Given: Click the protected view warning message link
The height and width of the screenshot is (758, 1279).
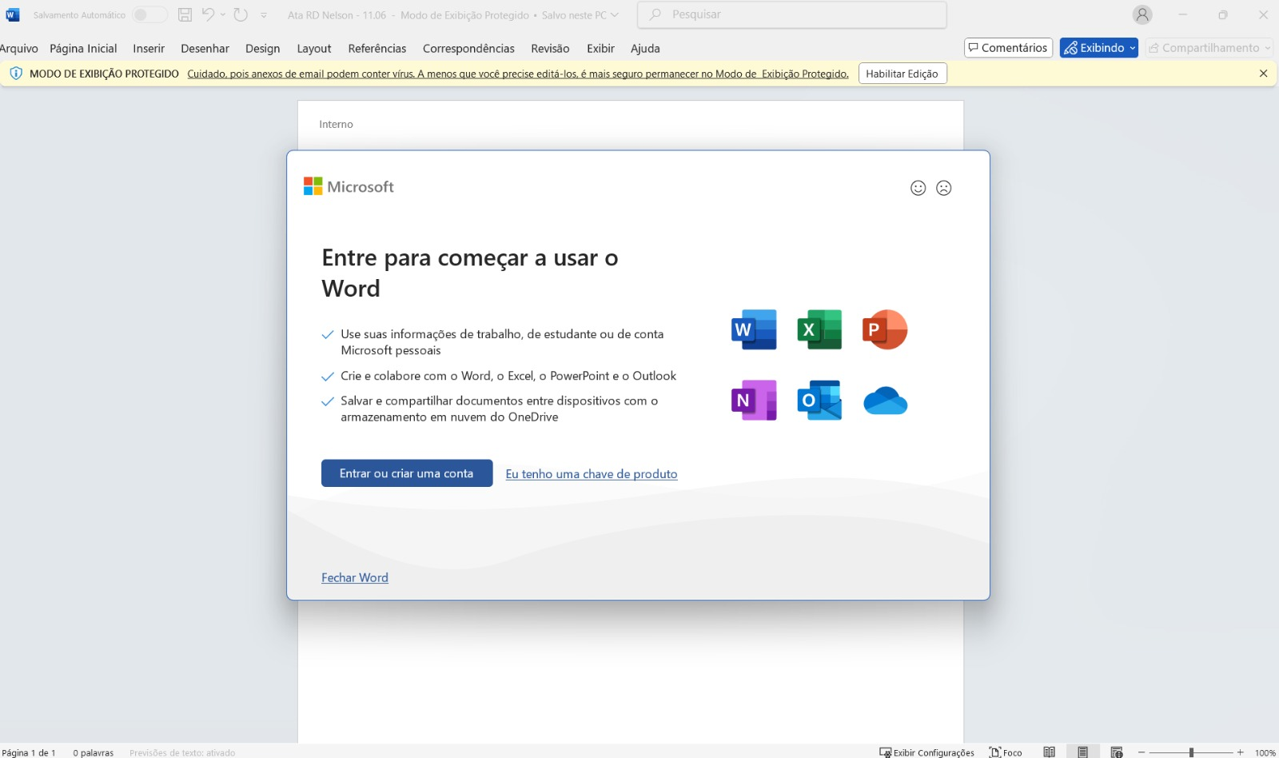Looking at the screenshot, I should (518, 74).
